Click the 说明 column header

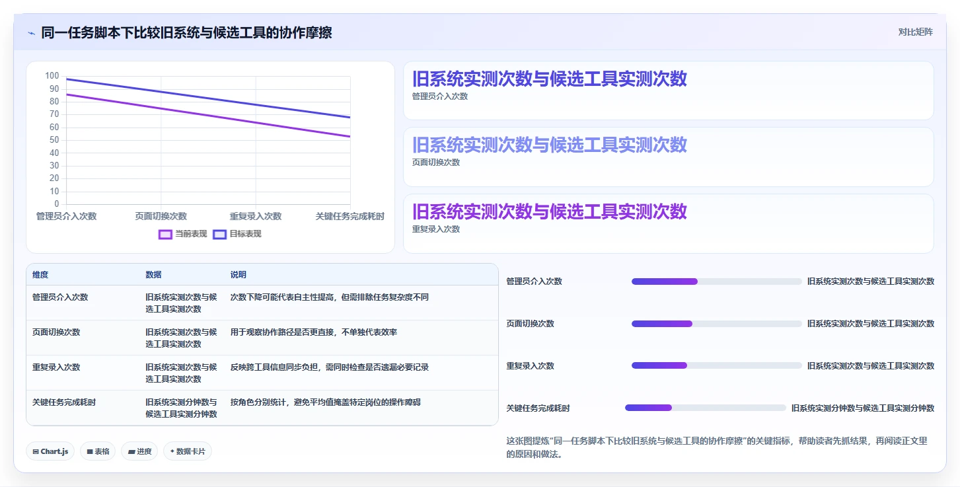coord(239,275)
